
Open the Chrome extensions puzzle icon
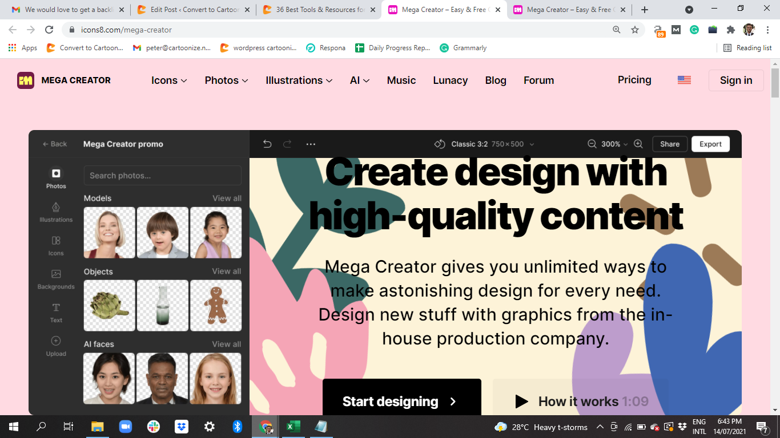coord(730,30)
